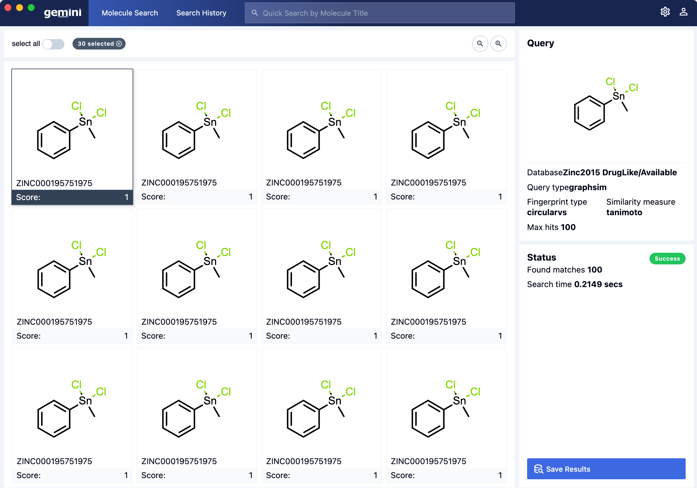This screenshot has height=488, width=697.
Task: Enable the select all toggle
Action: click(53, 44)
